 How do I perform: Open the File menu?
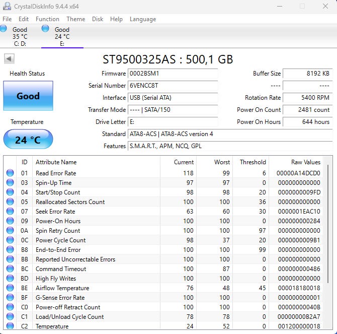7,19
